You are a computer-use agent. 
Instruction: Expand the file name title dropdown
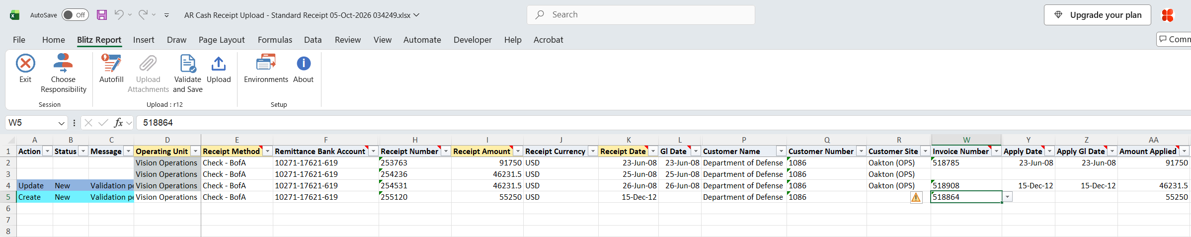[x=416, y=15]
